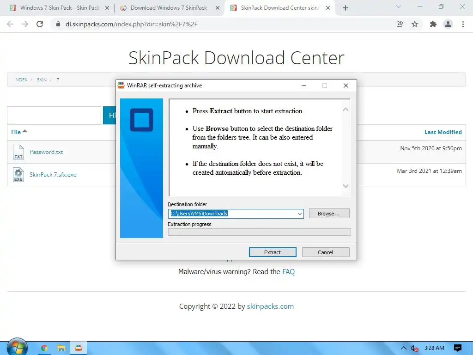Click the EXE file gear icon

click(18, 174)
